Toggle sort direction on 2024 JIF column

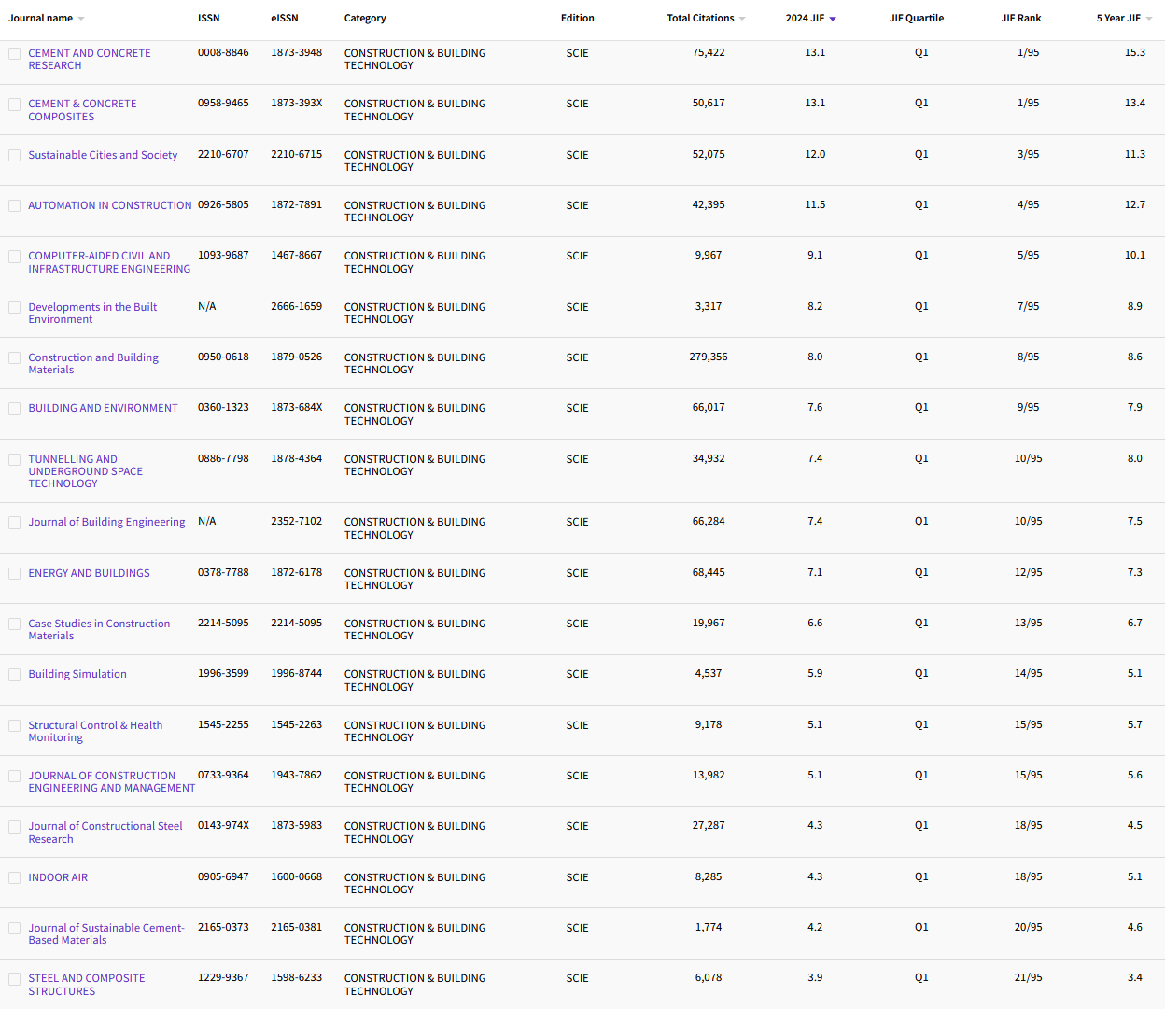tap(834, 17)
